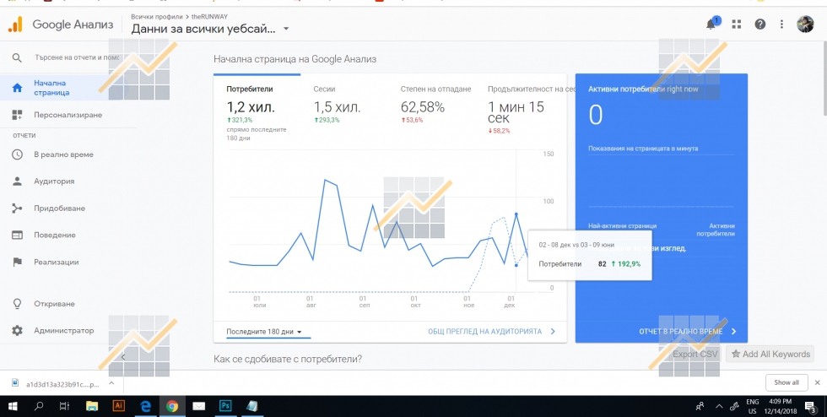Switch to Chrome on taskbar
Screen dimensions: 827x417
(172, 406)
